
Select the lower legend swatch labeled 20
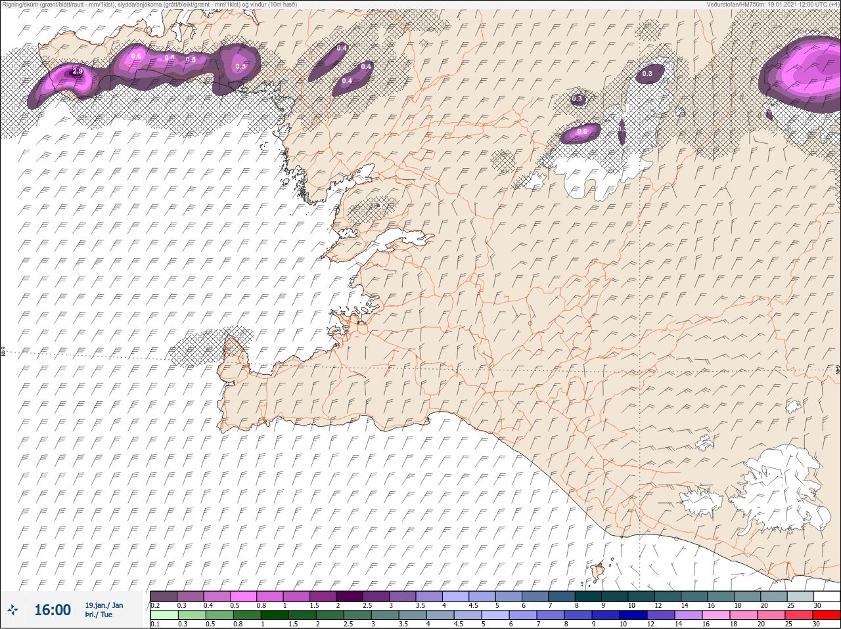click(771, 615)
